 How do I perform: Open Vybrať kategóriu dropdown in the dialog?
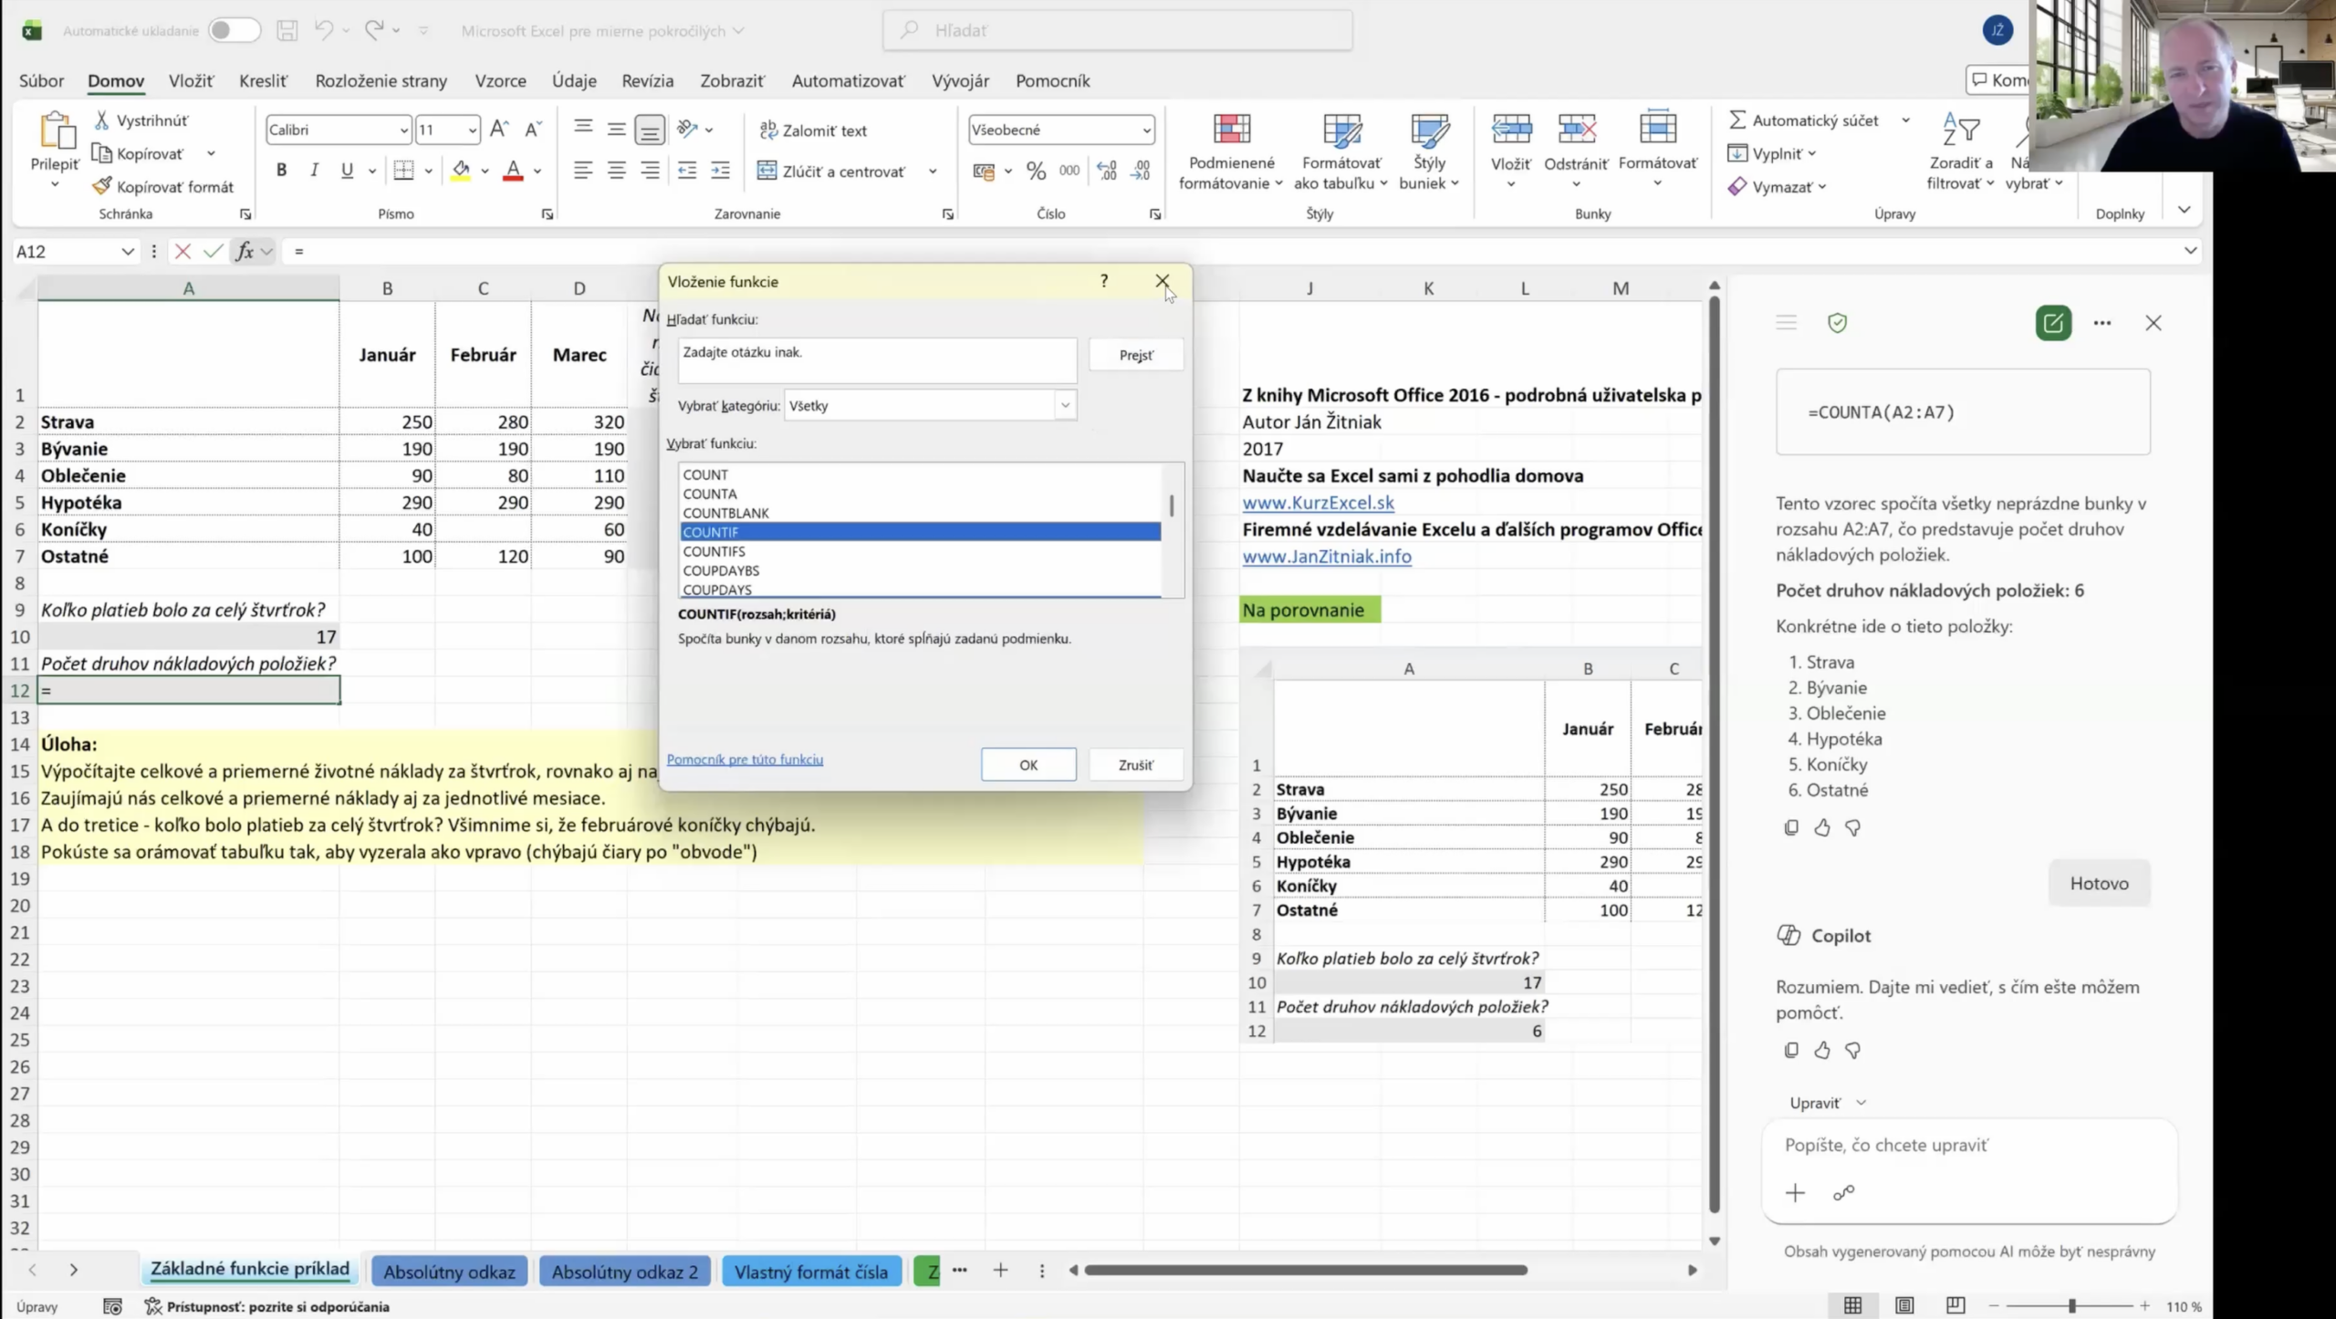[x=1065, y=405]
